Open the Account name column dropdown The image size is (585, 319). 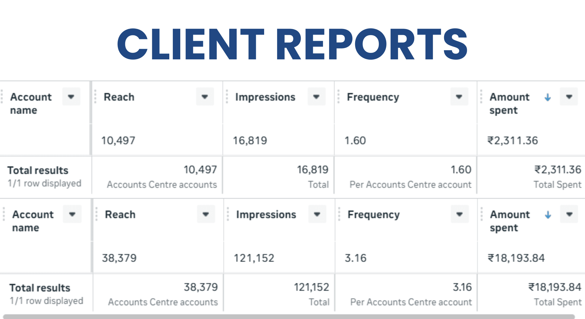tap(71, 97)
